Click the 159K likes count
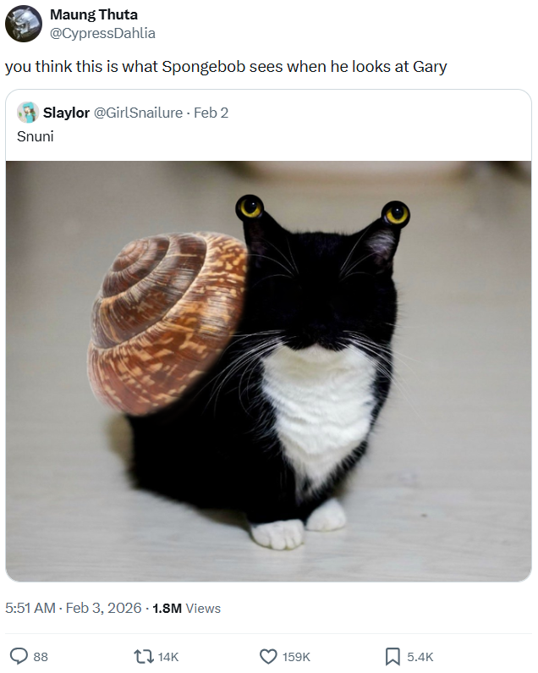 pyautogui.click(x=296, y=657)
